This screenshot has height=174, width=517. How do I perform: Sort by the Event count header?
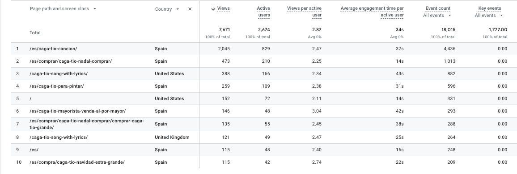pos(438,8)
